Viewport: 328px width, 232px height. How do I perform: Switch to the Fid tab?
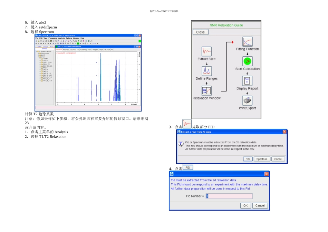pos(112,50)
